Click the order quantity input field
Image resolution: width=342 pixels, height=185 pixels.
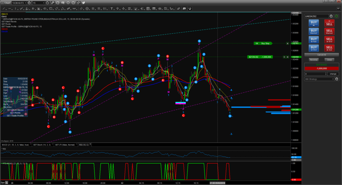315,74
